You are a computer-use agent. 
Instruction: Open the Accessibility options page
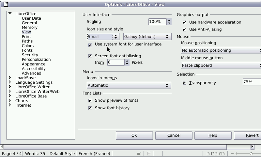coord(34,69)
